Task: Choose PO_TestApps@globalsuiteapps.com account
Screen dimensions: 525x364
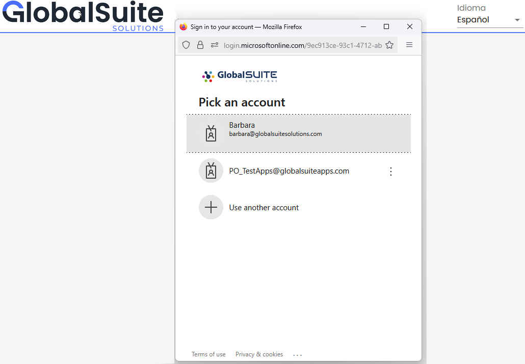Action: click(x=289, y=171)
